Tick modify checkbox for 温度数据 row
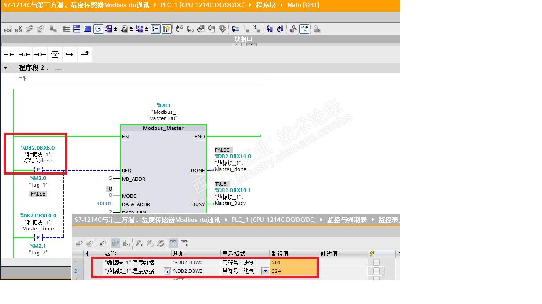 click(376, 271)
